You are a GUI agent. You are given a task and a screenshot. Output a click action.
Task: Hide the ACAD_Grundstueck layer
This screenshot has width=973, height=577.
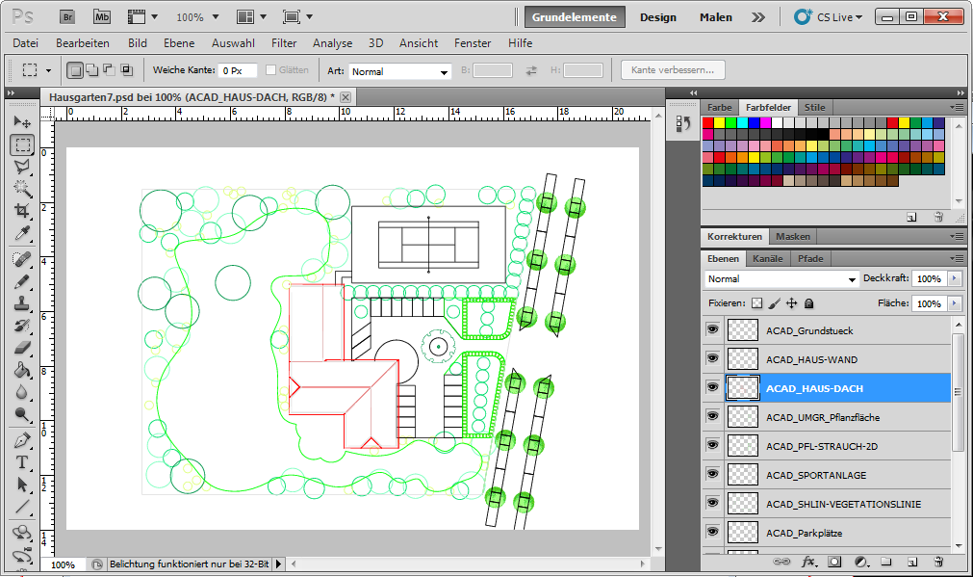point(712,330)
